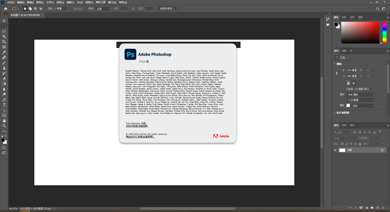Screen dimensions: 390x212
Task: Toggle Add to selection mode button
Action: (x=30, y=9)
